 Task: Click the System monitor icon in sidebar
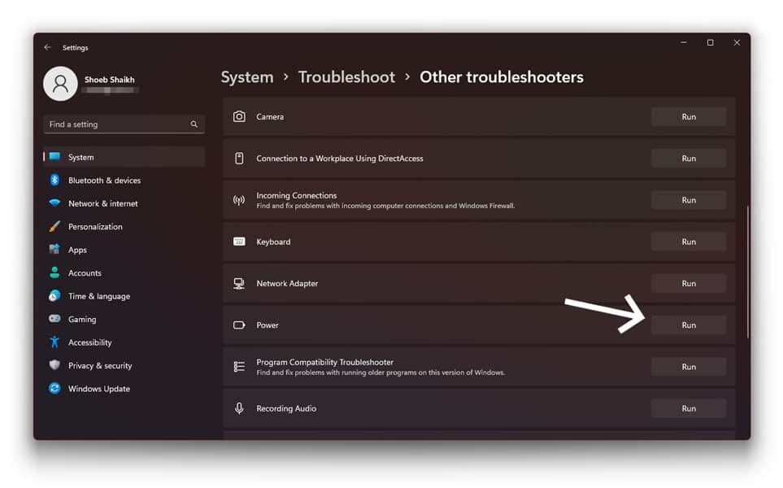[x=55, y=157]
